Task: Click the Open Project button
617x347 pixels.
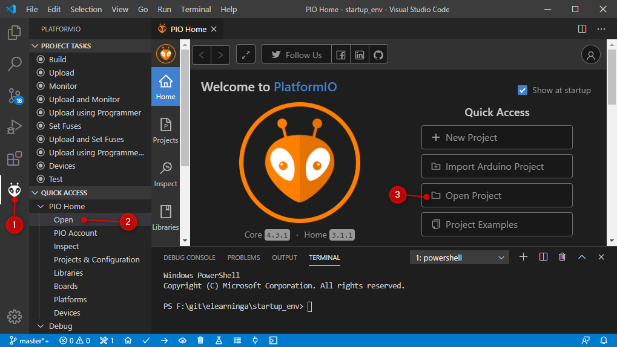Action: pyautogui.click(x=497, y=195)
